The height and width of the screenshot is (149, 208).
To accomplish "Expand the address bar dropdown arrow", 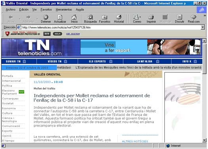I will (x=203, y=27).
